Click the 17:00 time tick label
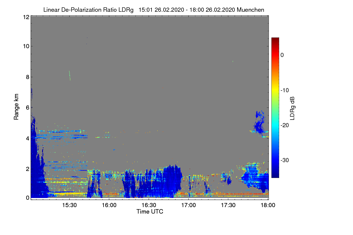353x235 pixels. [188, 206]
